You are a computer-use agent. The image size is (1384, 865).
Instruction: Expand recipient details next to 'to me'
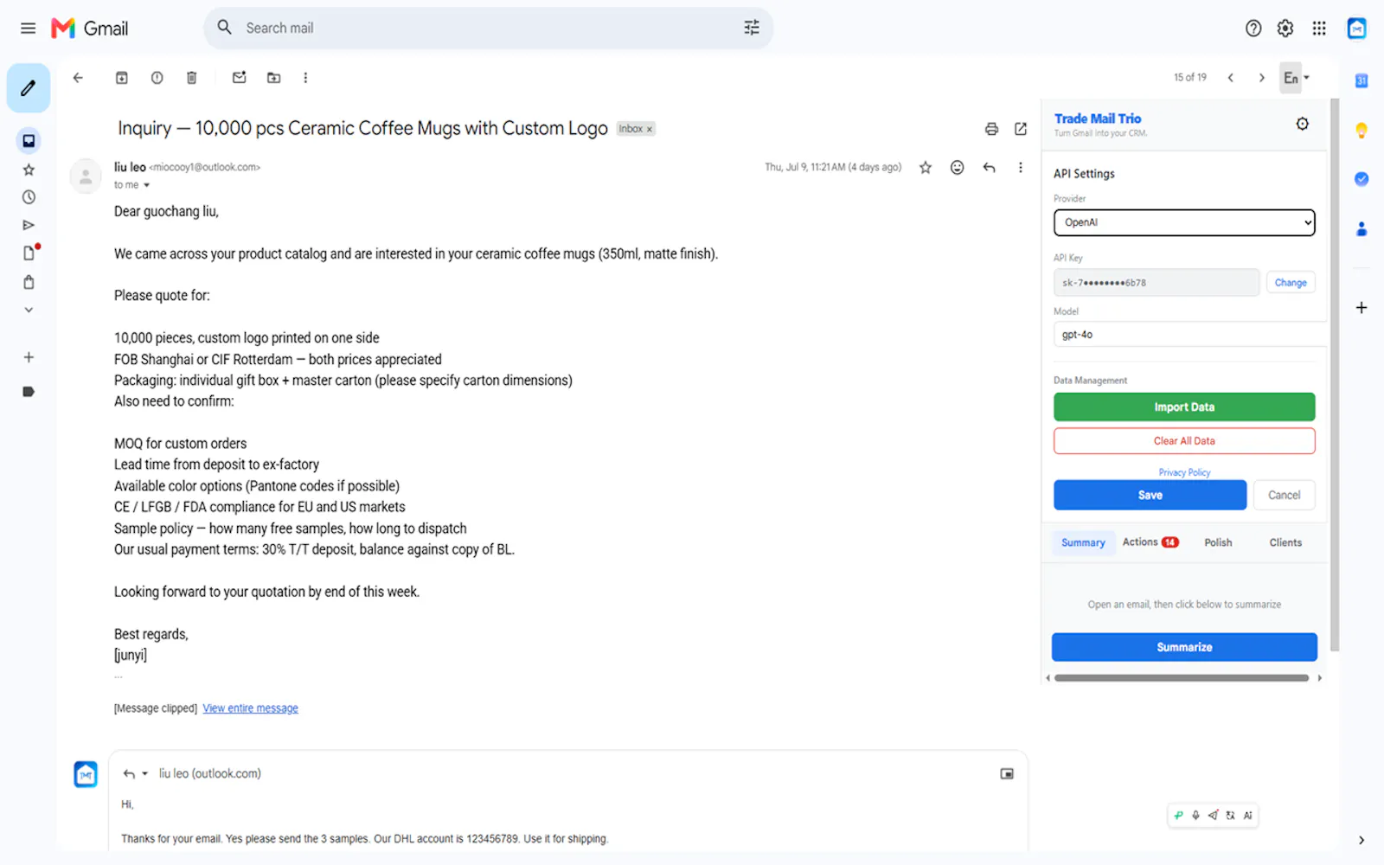146,185
